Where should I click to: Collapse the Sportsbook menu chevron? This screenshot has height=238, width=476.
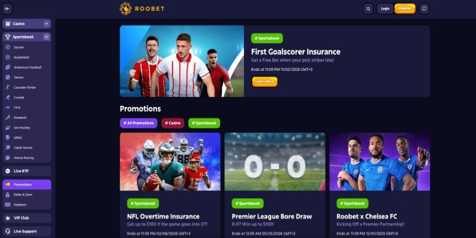click(46, 37)
